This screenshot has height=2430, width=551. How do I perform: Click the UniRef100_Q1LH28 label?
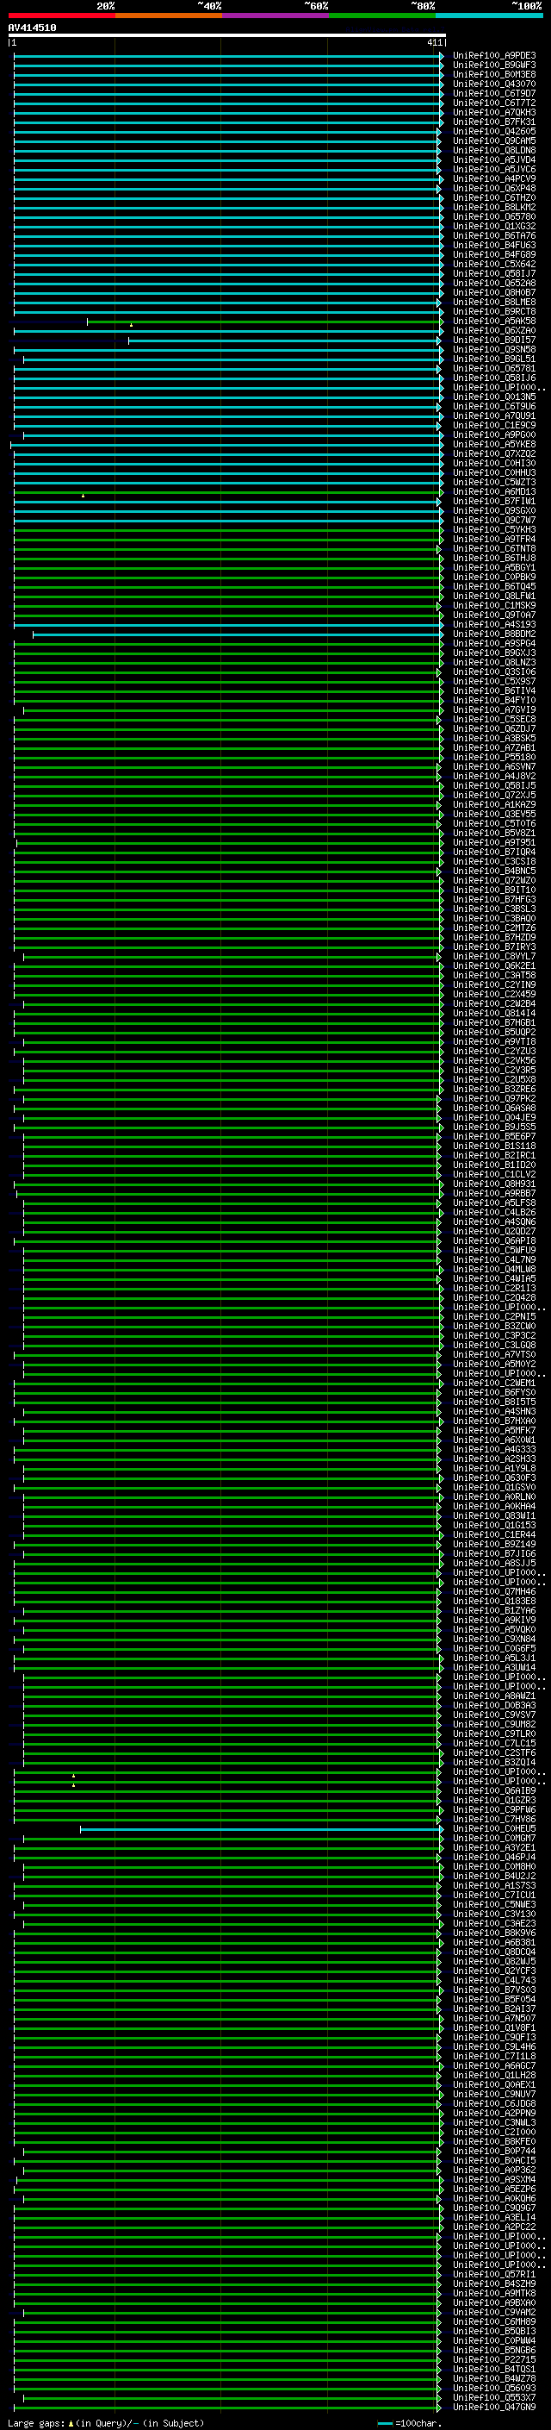coord(493,2076)
